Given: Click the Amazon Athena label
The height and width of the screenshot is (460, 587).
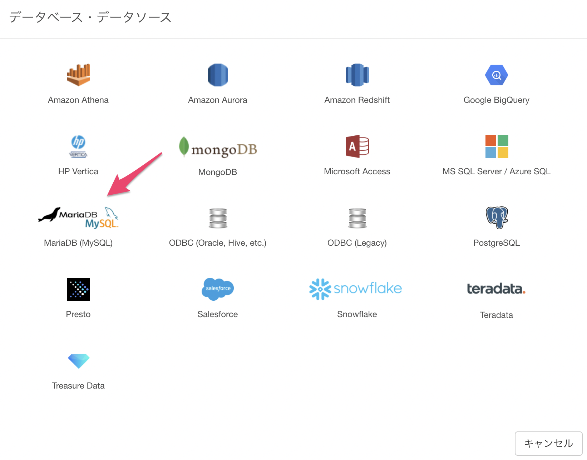Looking at the screenshot, I should click(78, 100).
